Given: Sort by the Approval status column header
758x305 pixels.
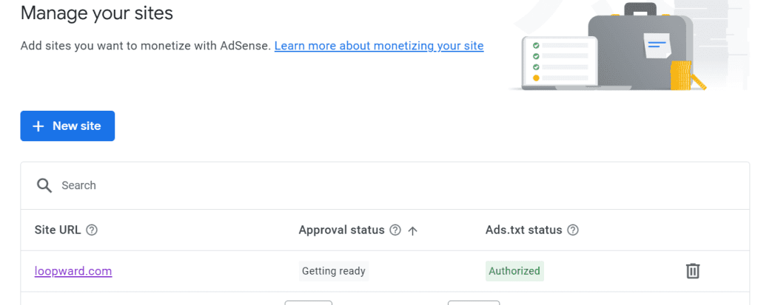Looking at the screenshot, I should (341, 230).
